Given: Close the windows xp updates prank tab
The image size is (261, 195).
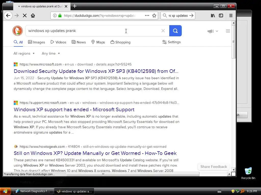Looking at the screenshot, I should (66, 6).
